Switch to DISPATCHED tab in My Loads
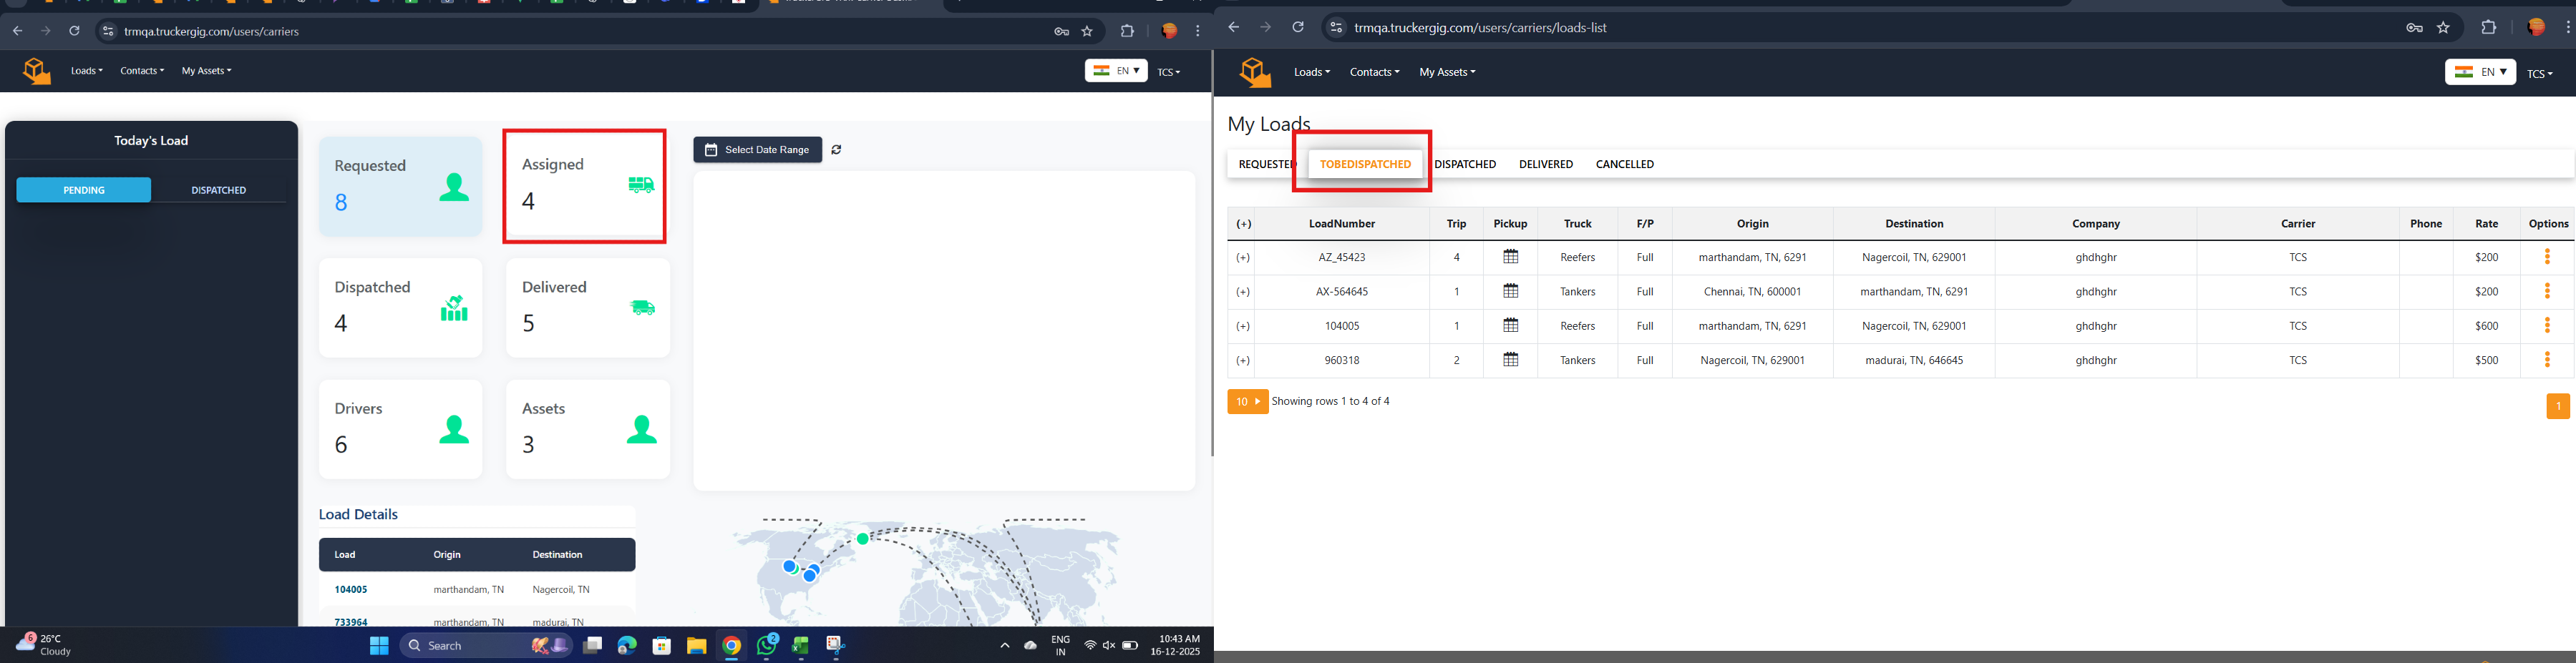The height and width of the screenshot is (663, 2576). [x=1465, y=164]
